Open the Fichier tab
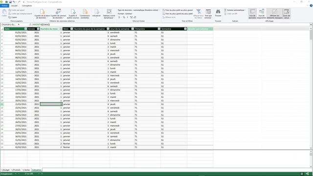The height and width of the screenshot is (176, 313). tap(4, 5)
